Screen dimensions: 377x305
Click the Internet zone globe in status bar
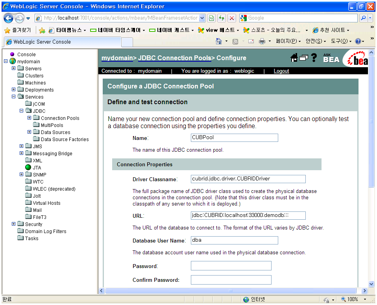pos(246,299)
